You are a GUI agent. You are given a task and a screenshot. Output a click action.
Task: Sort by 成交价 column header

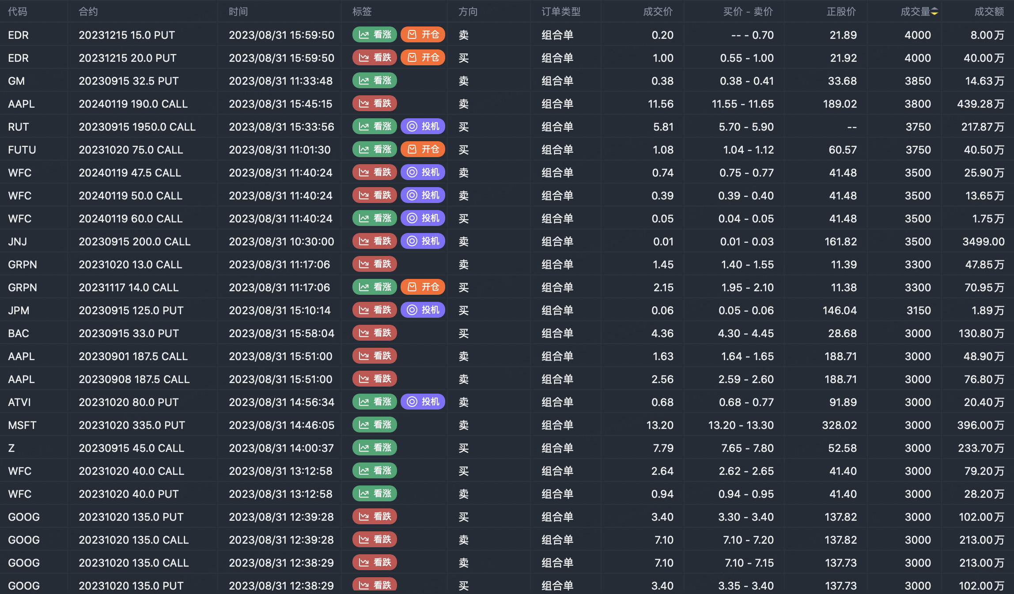[x=658, y=12]
